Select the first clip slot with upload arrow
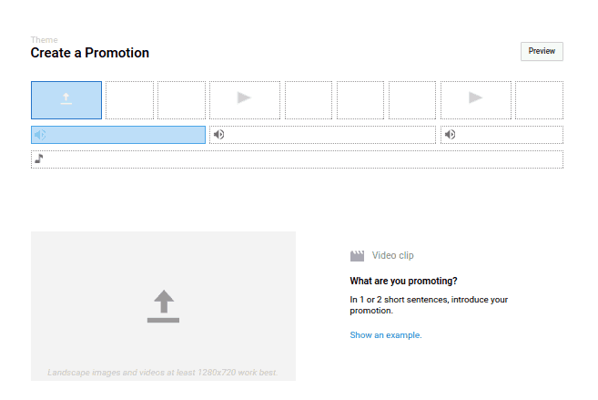The height and width of the screenshot is (400, 598). click(x=66, y=100)
